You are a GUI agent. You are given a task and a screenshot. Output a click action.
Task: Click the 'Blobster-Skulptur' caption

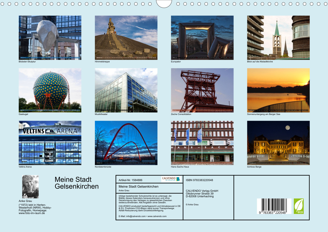27,62
